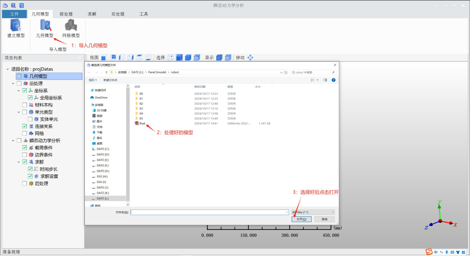Click the 网格模型 import icon

coord(71,25)
